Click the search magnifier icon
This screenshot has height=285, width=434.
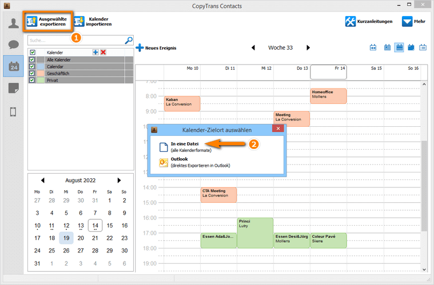coord(129,41)
